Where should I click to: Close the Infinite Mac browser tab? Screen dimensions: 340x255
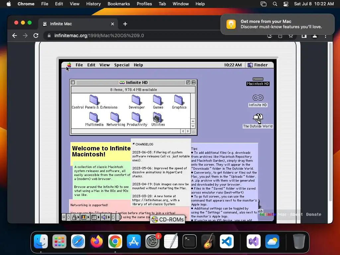[112, 24]
